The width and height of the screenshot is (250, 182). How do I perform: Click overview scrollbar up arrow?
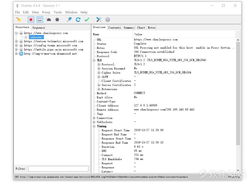point(238,40)
